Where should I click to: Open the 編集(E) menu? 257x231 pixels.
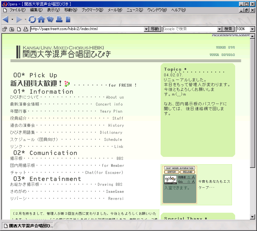pyautogui.click(x=36, y=10)
